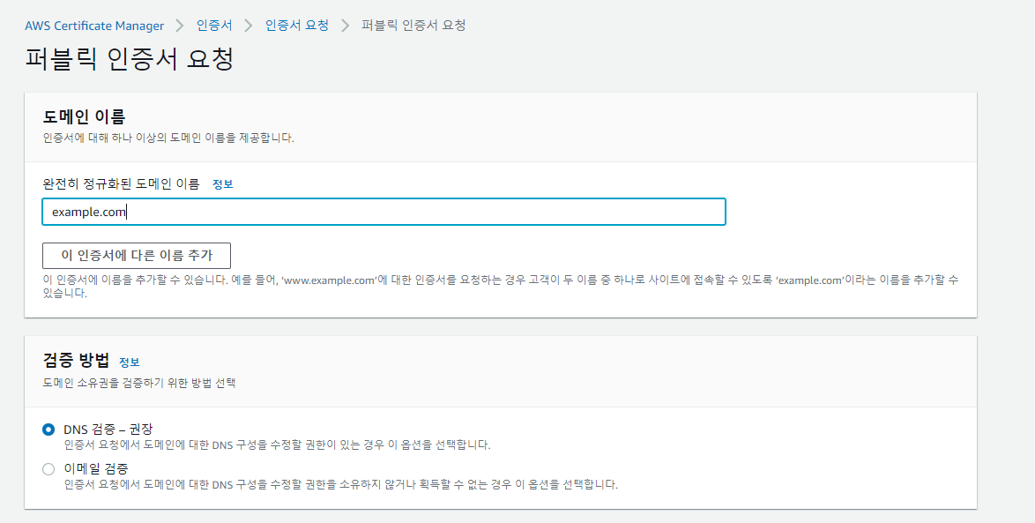Click 정보 link beside 완전히 정규화된 도메인 이름
The height and width of the screenshot is (523, 1035).
(222, 184)
